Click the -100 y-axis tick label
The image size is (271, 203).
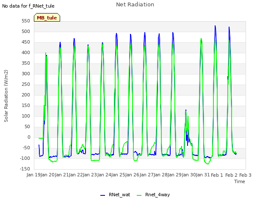pos(25,158)
